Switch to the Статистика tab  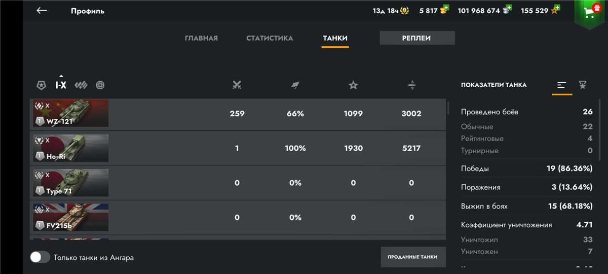(x=270, y=38)
